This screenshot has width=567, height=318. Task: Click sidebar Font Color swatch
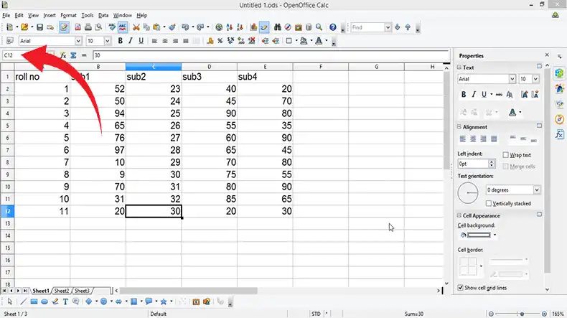pyautogui.click(x=512, y=113)
